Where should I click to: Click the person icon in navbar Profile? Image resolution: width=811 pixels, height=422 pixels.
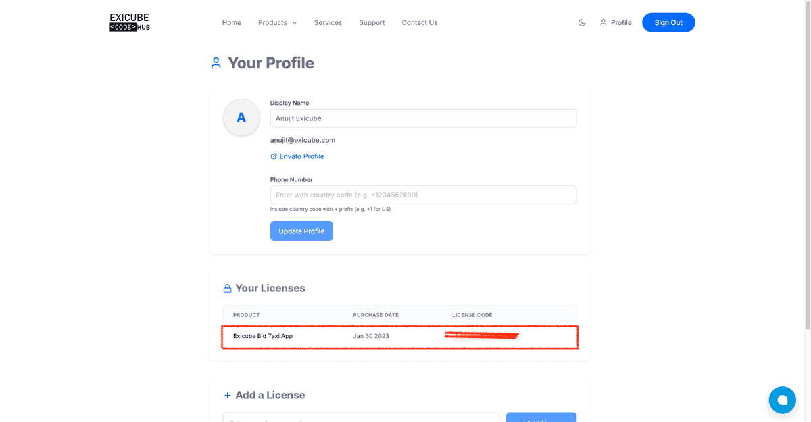point(604,22)
